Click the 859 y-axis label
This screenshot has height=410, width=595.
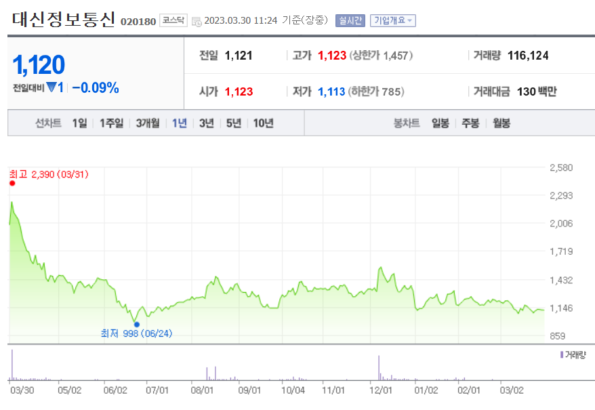[x=558, y=336]
